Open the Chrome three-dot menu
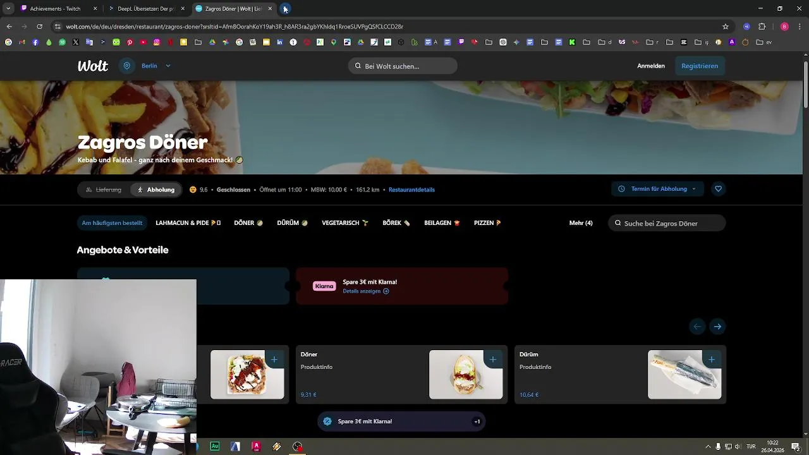Viewport: 809px width, 455px height. click(800, 27)
